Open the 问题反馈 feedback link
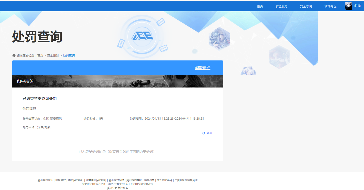364x190 pixels. click(x=203, y=68)
